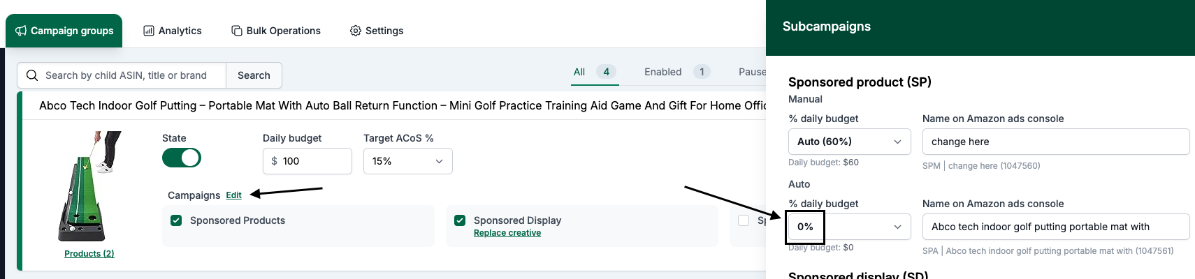The width and height of the screenshot is (1195, 279).
Task: Toggle the campaign State switch off
Action: tap(182, 158)
